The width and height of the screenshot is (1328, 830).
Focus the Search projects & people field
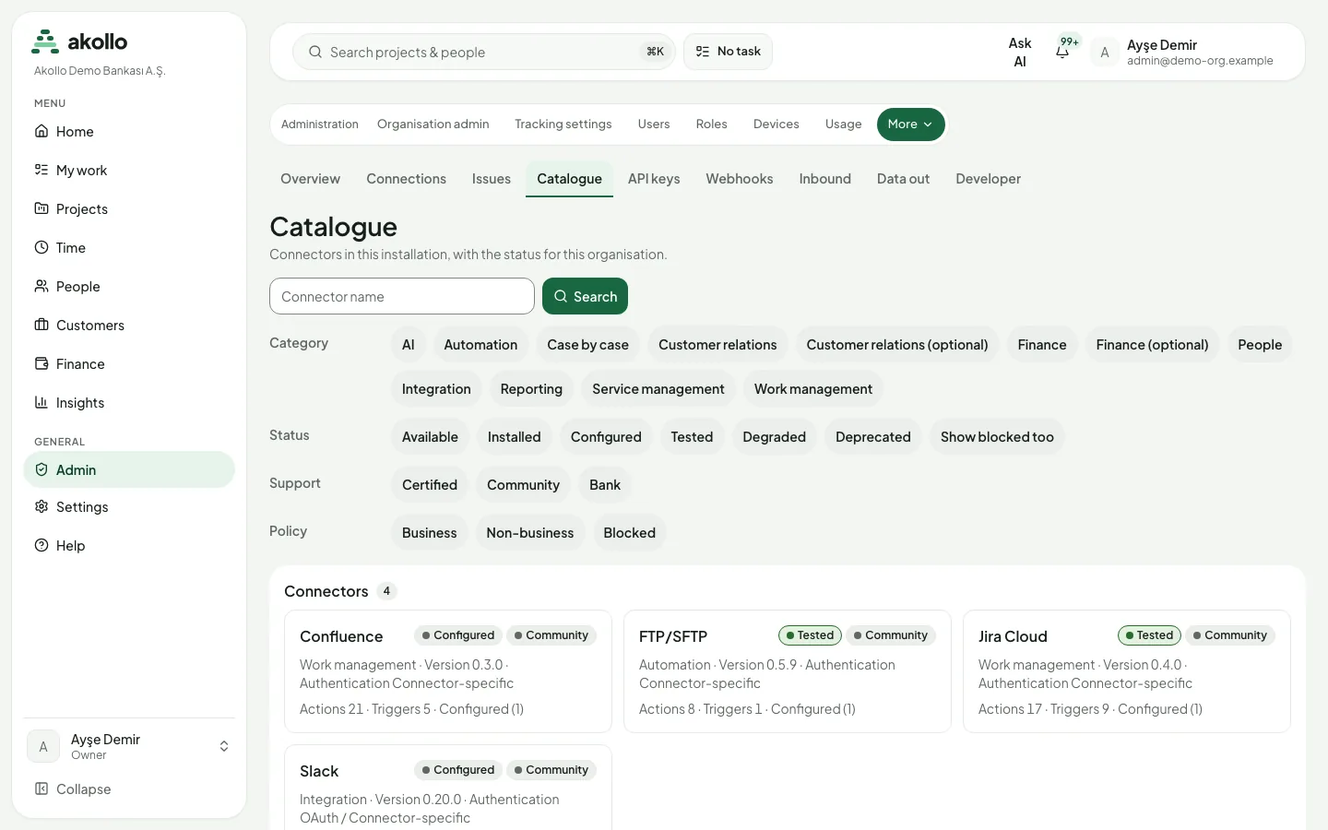(484, 52)
